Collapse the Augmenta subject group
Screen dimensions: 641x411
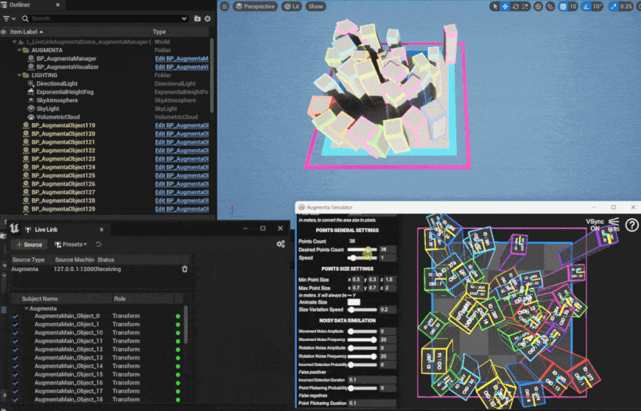coord(27,309)
